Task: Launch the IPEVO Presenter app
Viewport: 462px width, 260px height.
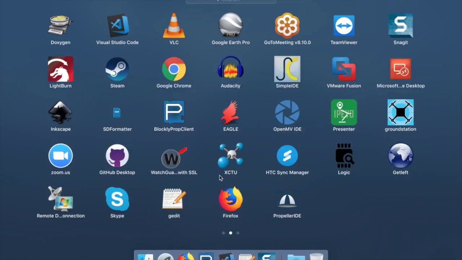Action: (x=344, y=112)
